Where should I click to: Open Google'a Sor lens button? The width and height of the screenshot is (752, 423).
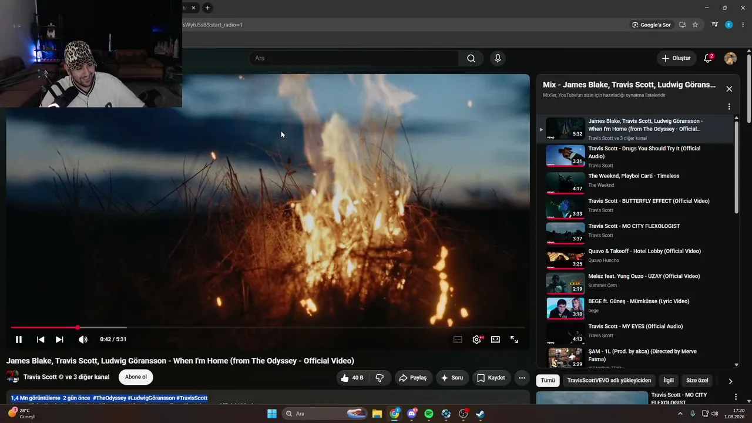pos(652,25)
